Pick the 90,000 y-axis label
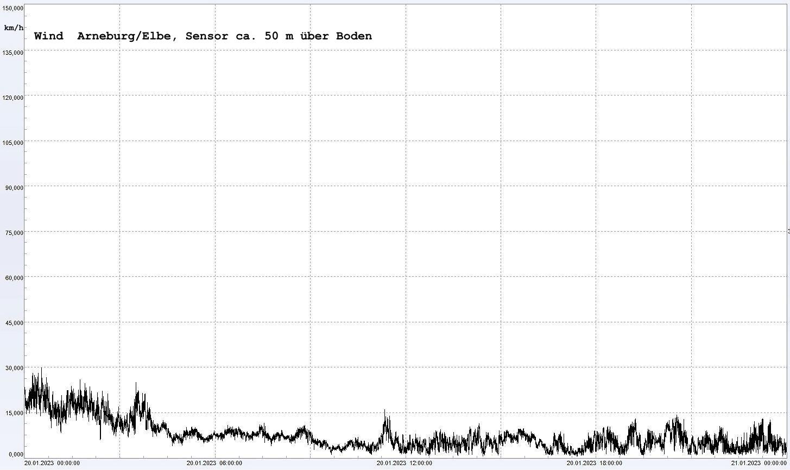Viewport: 790px width, 470px height. click(14, 188)
